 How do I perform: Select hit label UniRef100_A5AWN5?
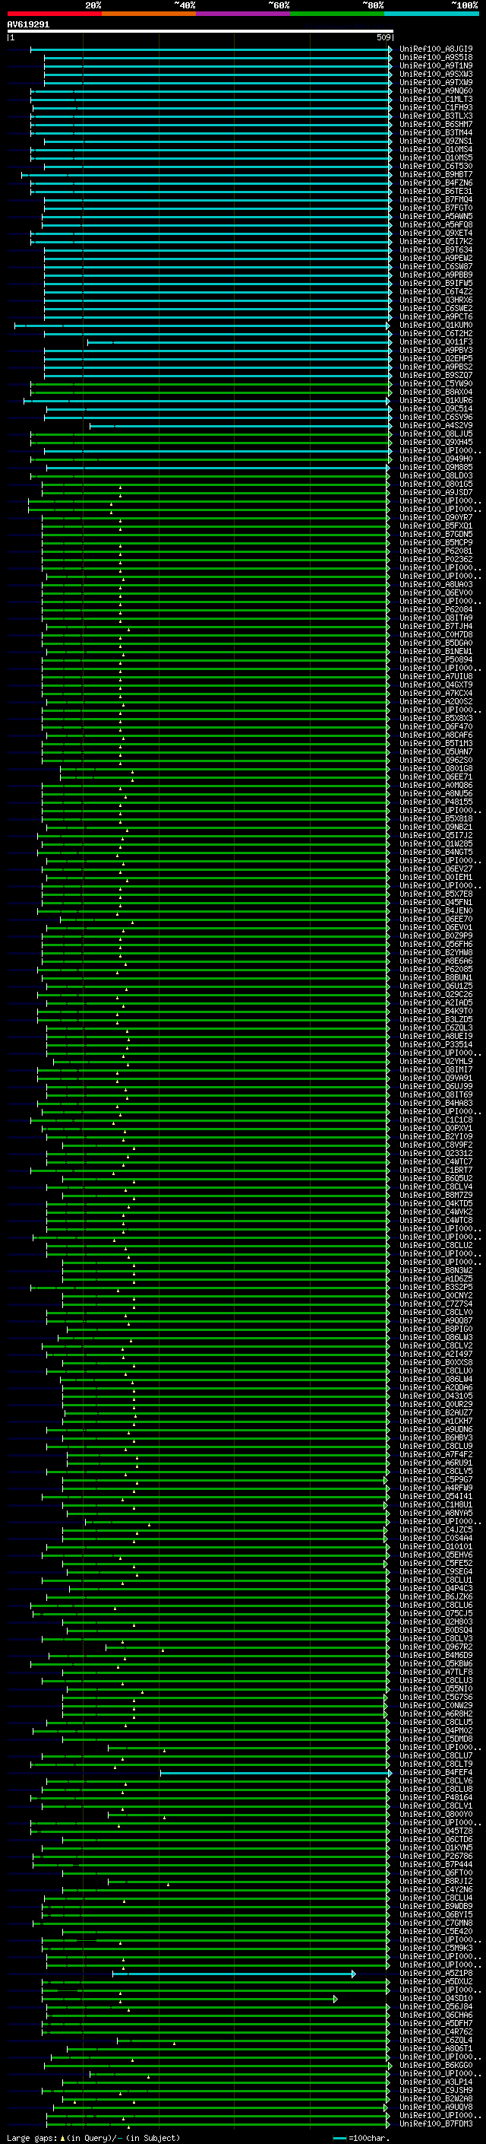point(436,217)
